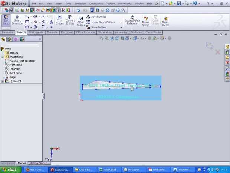
Task: Click the Offset Entities tool
Action: [80, 22]
